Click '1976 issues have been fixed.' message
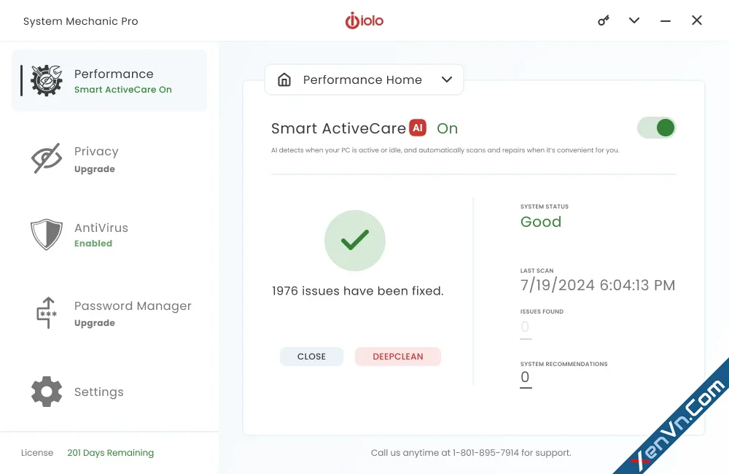The width and height of the screenshot is (729, 474). coord(357,291)
